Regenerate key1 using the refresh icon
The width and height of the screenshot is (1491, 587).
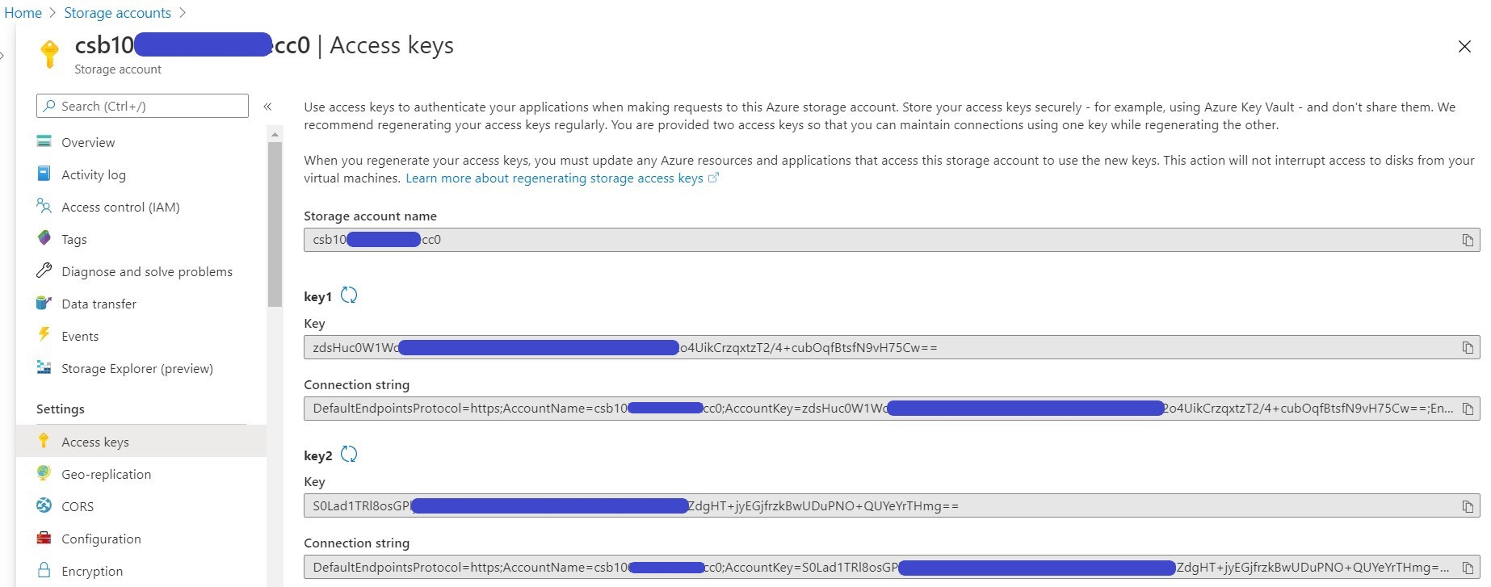349,296
